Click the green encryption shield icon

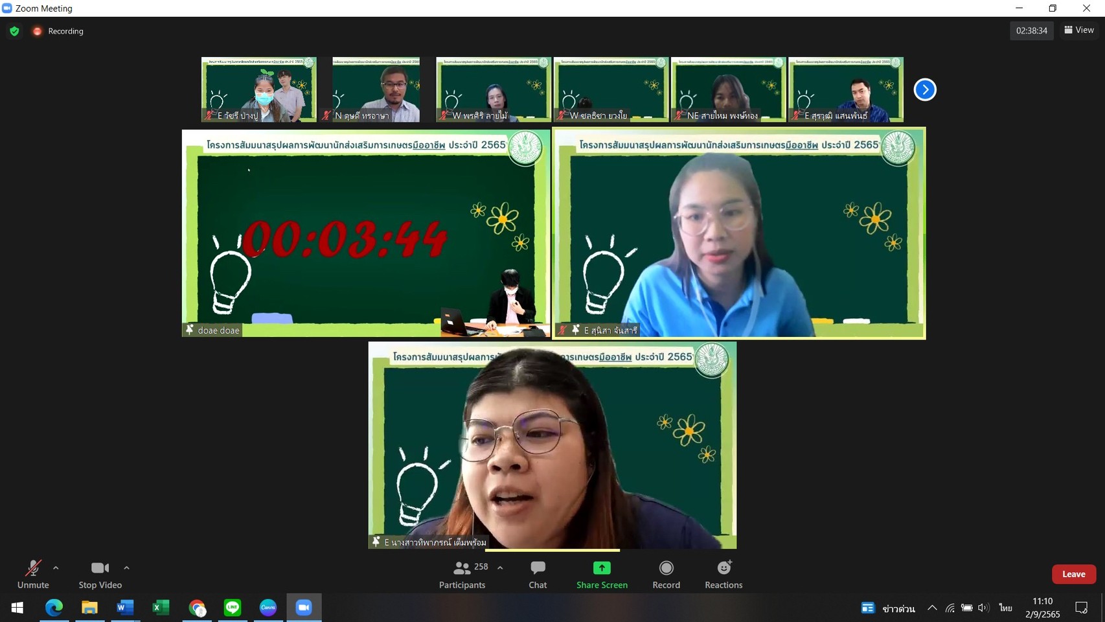(14, 31)
